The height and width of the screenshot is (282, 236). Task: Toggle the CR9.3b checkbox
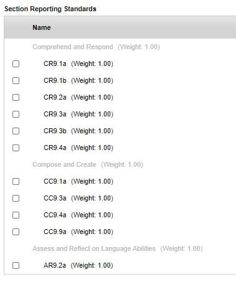[16, 131]
